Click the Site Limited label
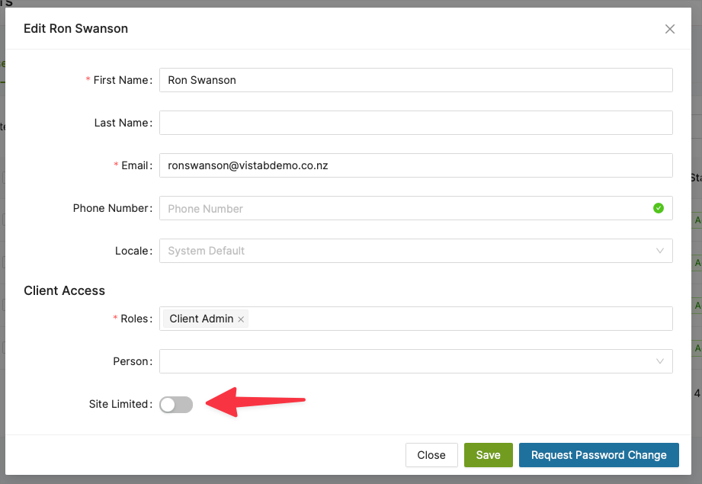This screenshot has height=484, width=702. click(x=120, y=404)
